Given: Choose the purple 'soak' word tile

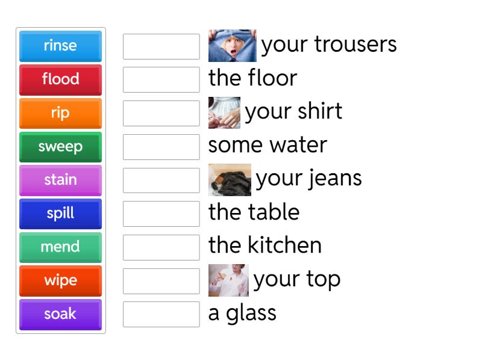Looking at the screenshot, I should click(60, 314).
